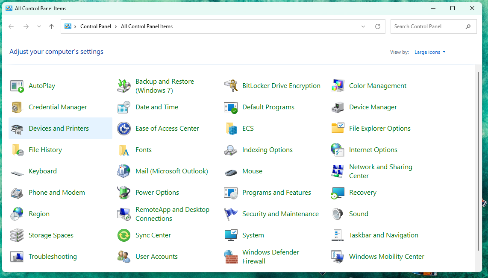Open the Large icons view dropdown
Image resolution: width=488 pixels, height=278 pixels.
pos(430,52)
